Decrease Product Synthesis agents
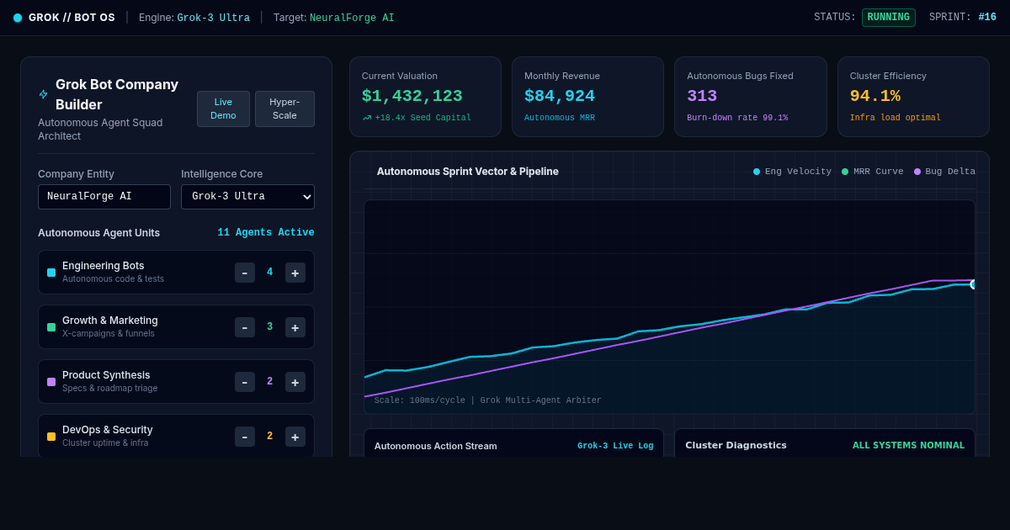1010x530 pixels. point(245,382)
